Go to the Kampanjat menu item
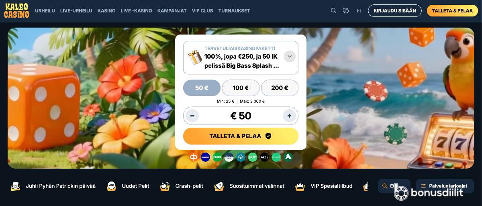 (172, 11)
